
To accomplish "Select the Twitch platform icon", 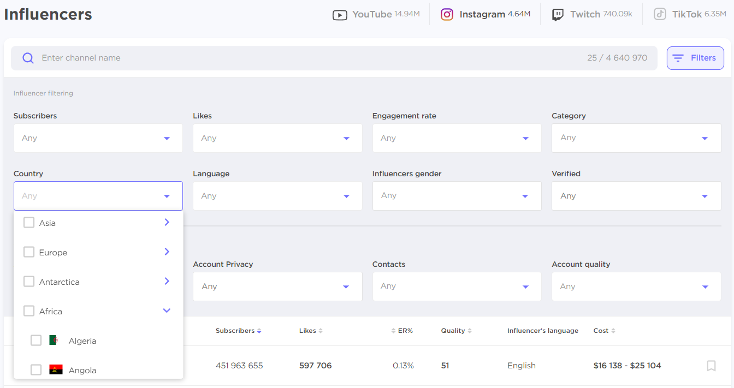I will click(558, 15).
